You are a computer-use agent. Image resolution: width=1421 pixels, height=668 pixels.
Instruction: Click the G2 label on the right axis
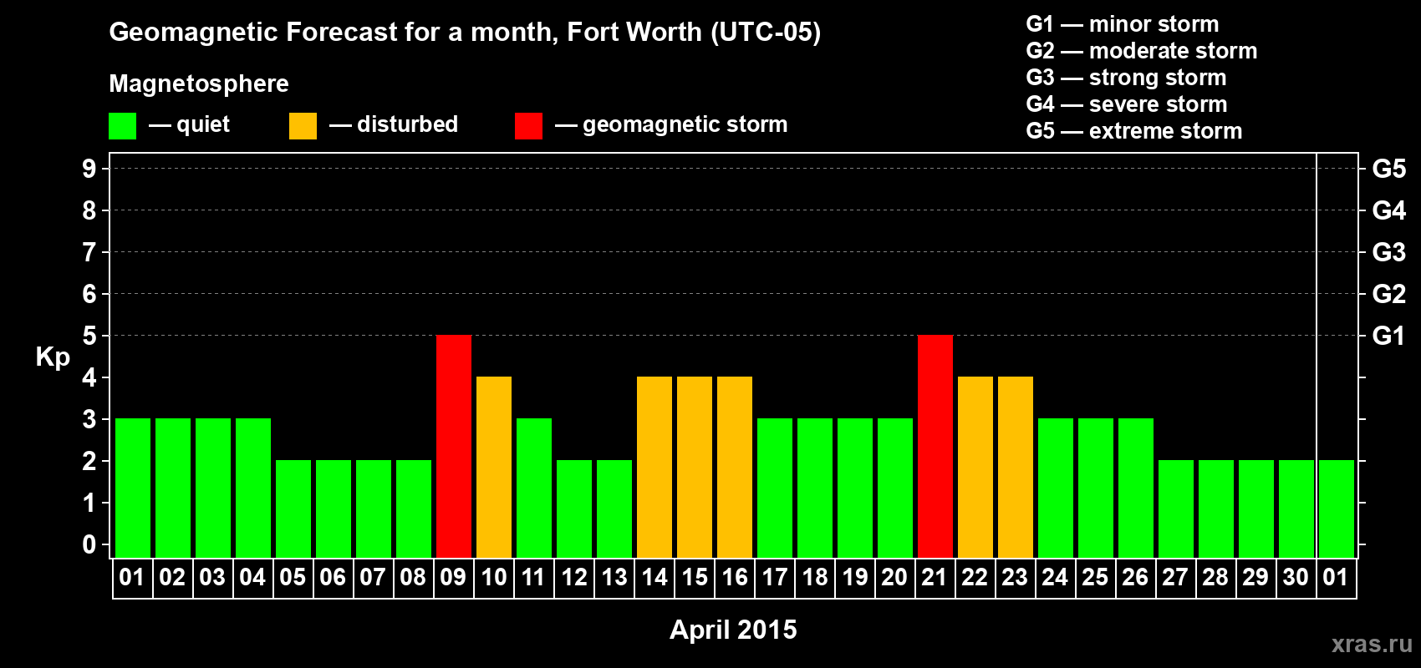(x=1389, y=294)
